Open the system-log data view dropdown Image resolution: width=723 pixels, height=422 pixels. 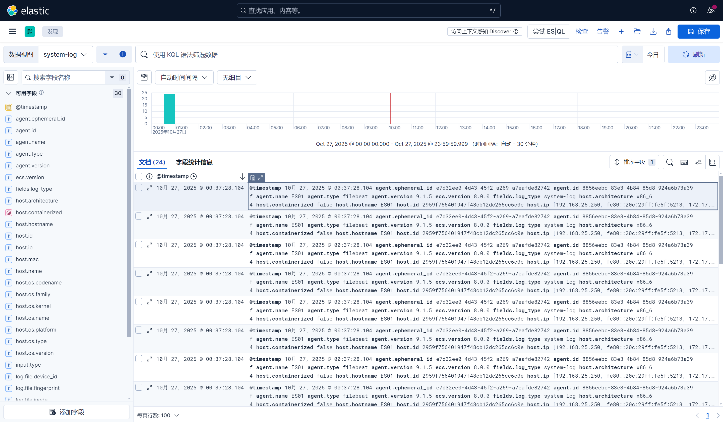coord(65,54)
